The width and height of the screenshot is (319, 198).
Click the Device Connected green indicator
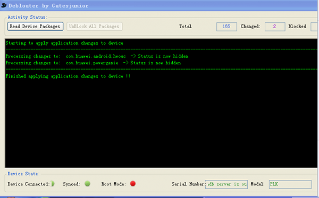[x=53, y=184]
